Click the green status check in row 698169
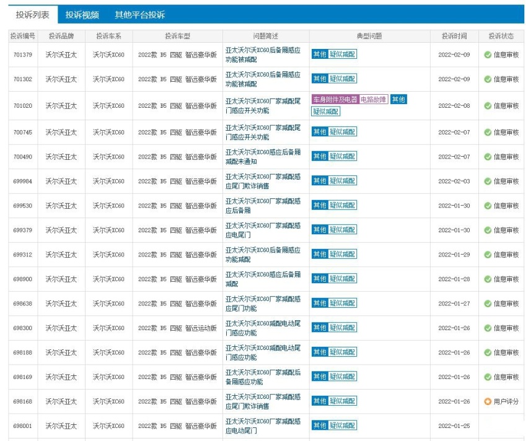 coord(488,377)
